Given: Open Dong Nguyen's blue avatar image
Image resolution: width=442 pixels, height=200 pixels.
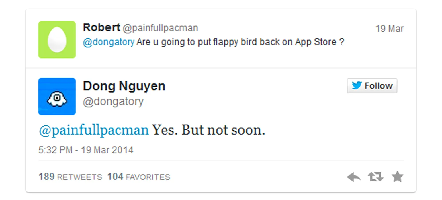Looking at the screenshot, I should 57,97.
